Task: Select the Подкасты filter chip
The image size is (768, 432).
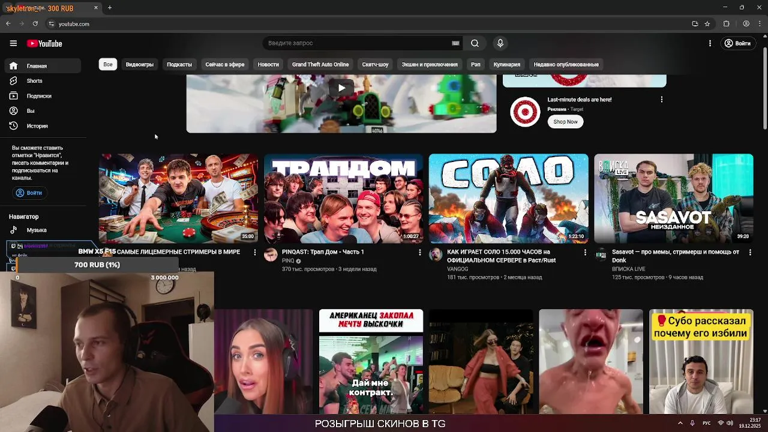Action: (179, 64)
